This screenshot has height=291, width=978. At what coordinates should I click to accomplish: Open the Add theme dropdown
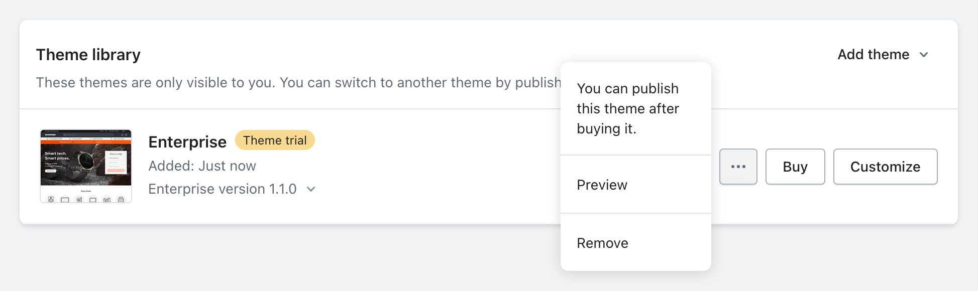[883, 55]
